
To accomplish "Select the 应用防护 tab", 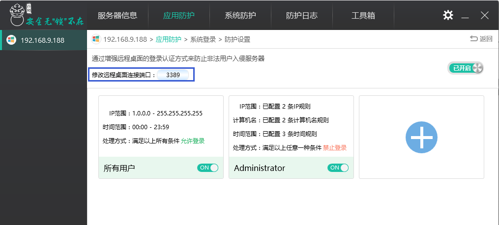I will click(179, 15).
